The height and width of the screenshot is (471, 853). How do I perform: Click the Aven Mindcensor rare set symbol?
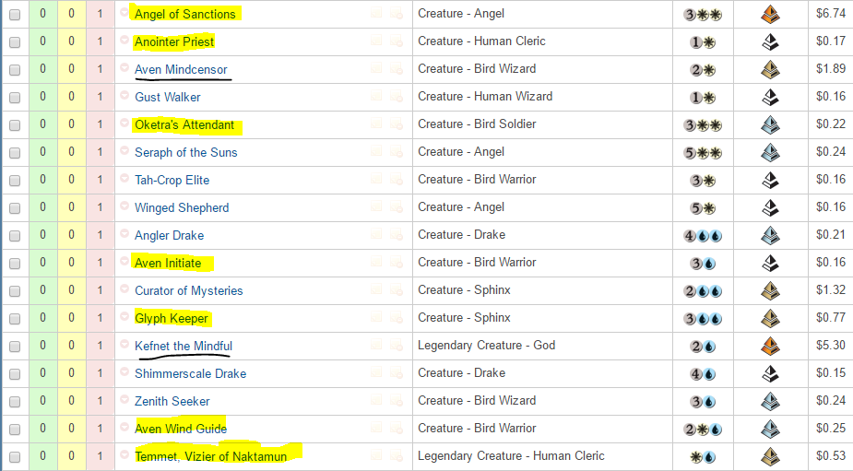tap(770, 70)
